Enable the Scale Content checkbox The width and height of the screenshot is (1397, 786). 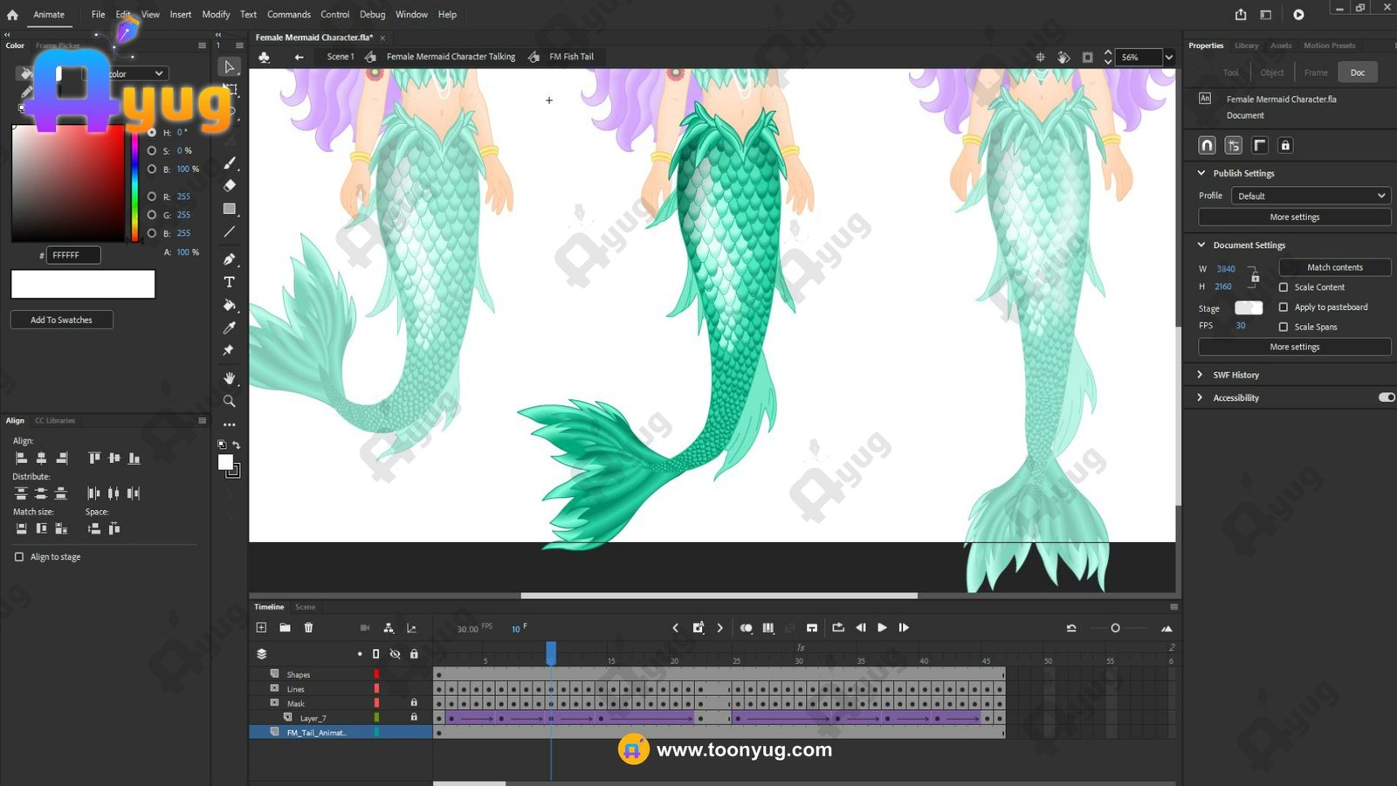coord(1283,287)
